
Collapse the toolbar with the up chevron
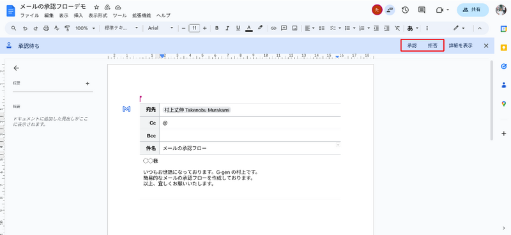click(x=480, y=28)
